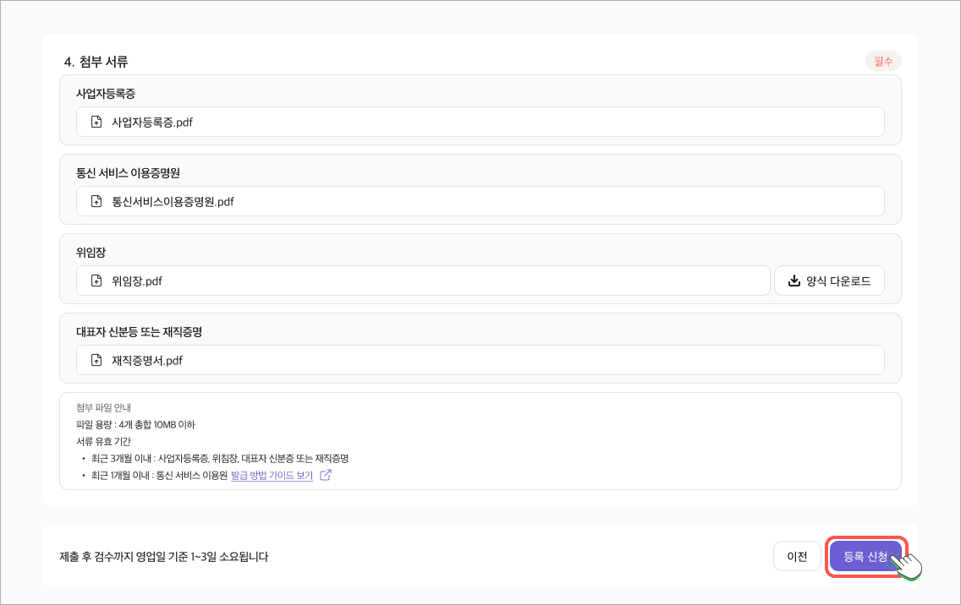Open the external link icon after 발급 방법 가이드 보기
The width and height of the screenshot is (961, 605).
(326, 475)
